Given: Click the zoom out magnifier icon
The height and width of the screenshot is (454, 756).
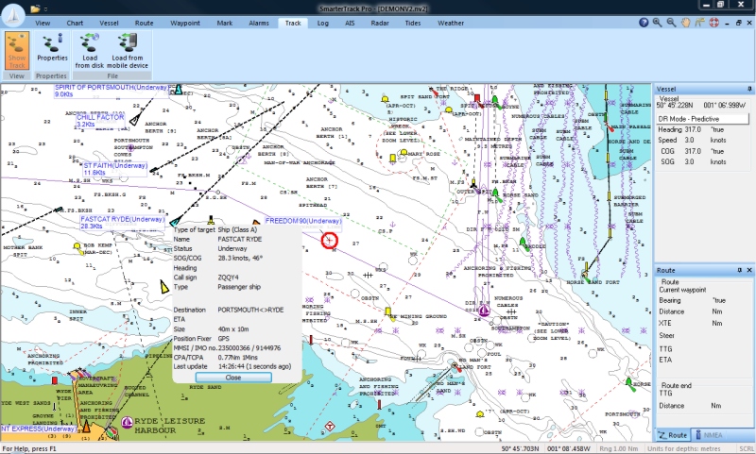Looking at the screenshot, I should (671, 22).
